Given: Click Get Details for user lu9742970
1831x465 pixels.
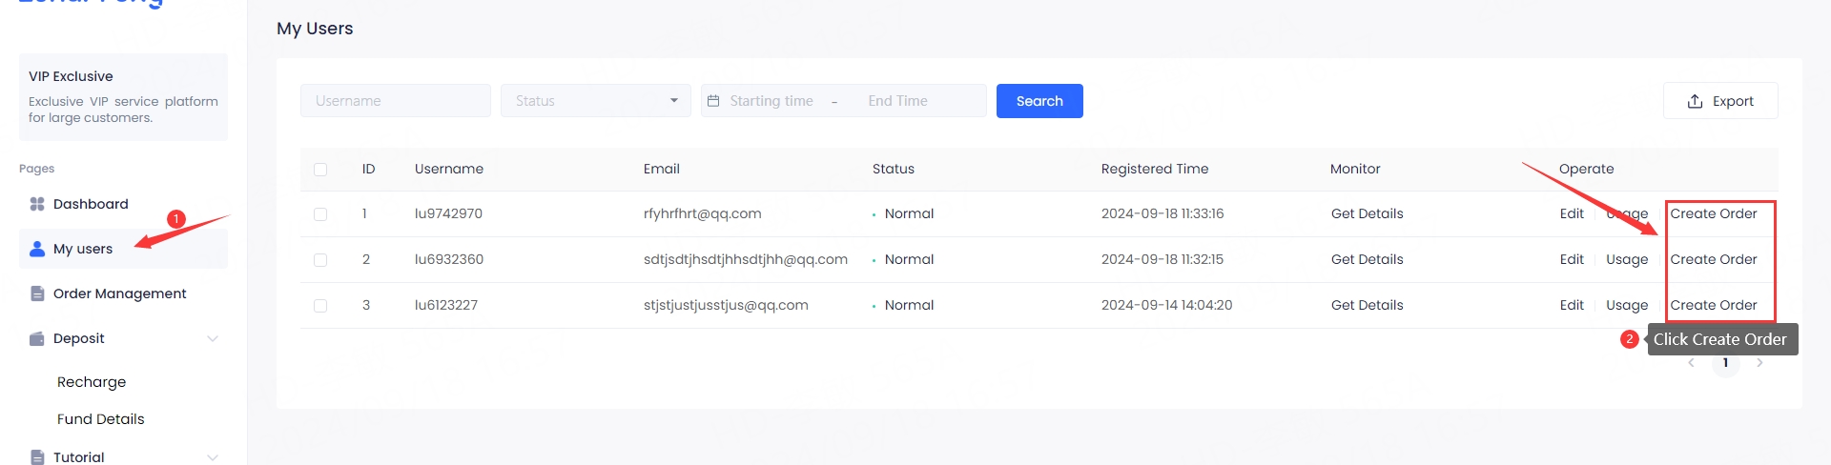Looking at the screenshot, I should [x=1367, y=213].
